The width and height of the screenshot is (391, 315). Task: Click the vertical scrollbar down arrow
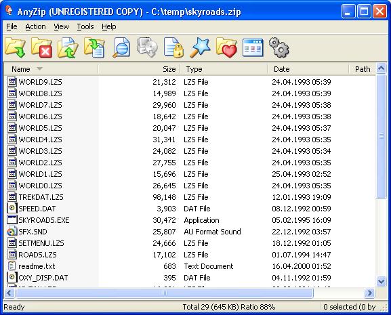click(x=381, y=282)
